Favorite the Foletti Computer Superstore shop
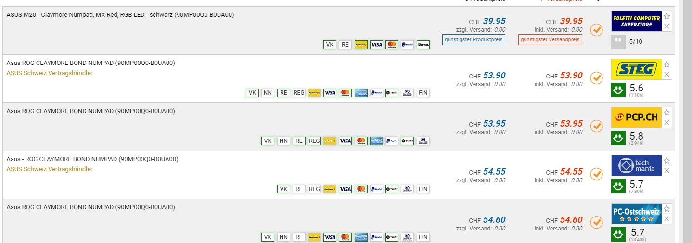 point(666,16)
